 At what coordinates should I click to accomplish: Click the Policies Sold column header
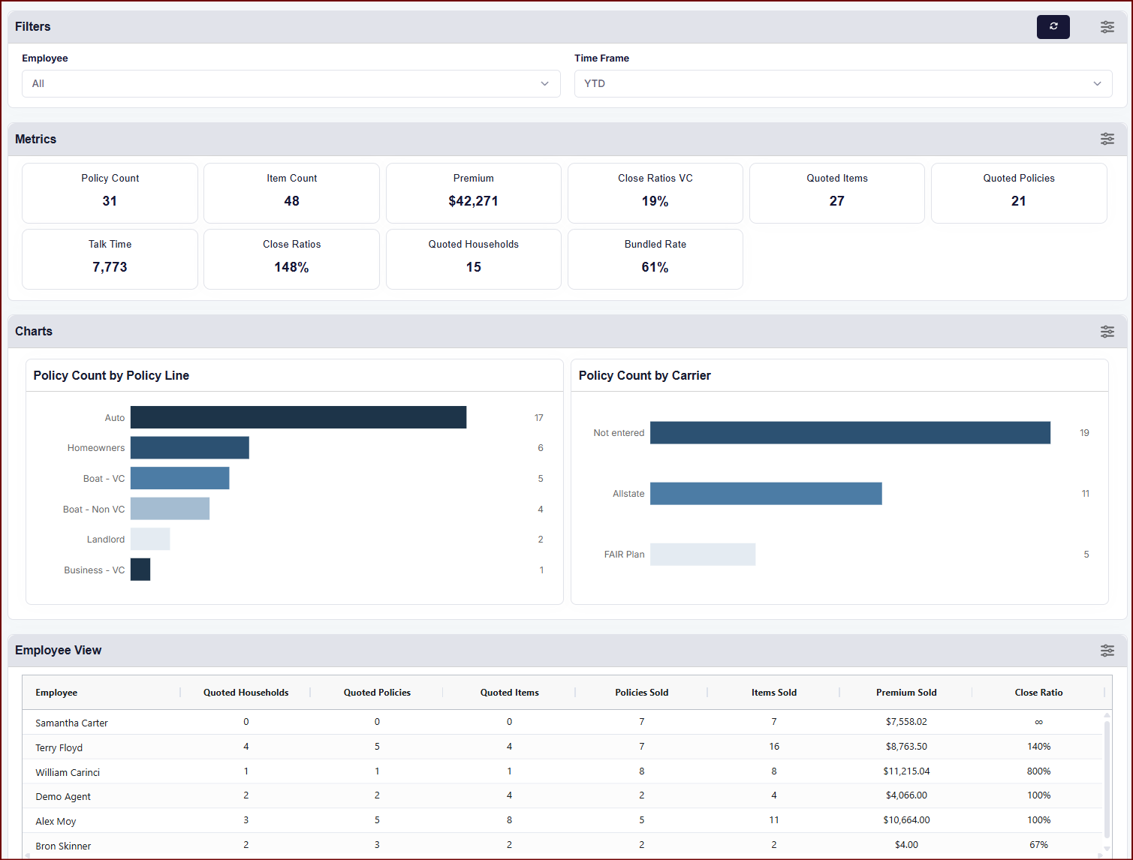click(641, 693)
